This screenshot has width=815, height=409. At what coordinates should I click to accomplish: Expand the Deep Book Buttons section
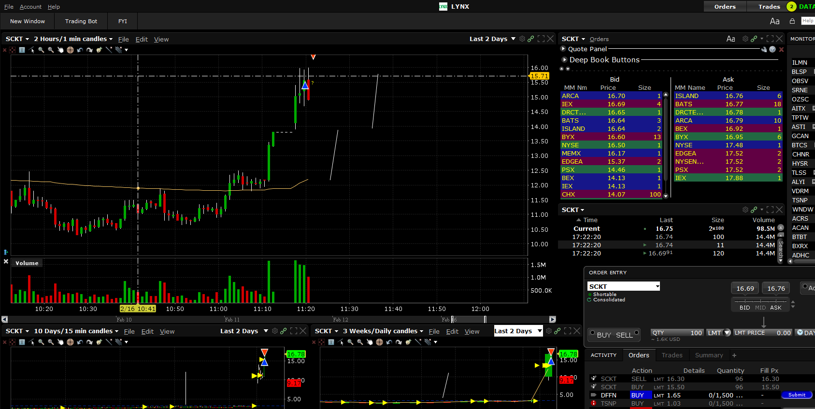[564, 60]
